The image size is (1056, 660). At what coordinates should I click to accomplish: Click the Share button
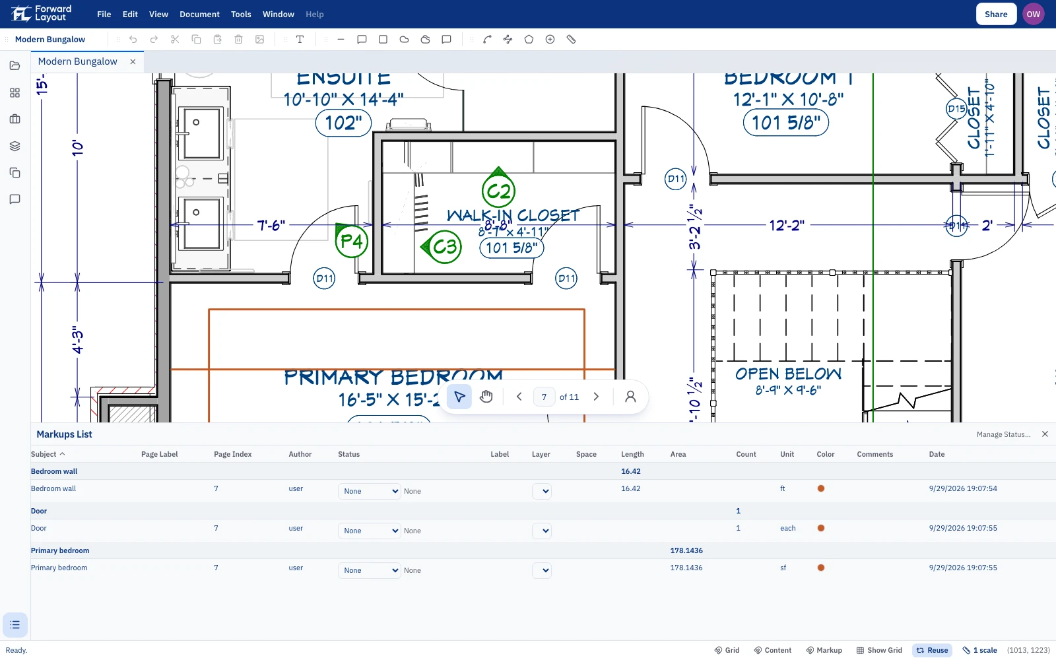click(996, 14)
